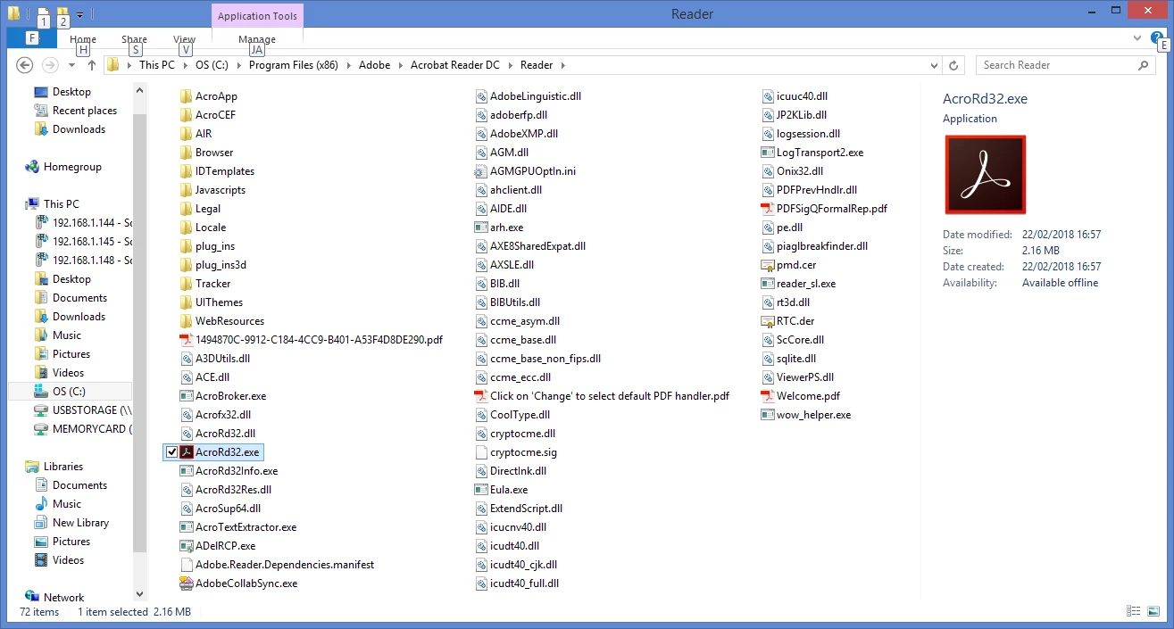Click the RTC.der certificate icon
Viewport: 1174px width, 629px height.
tap(767, 321)
